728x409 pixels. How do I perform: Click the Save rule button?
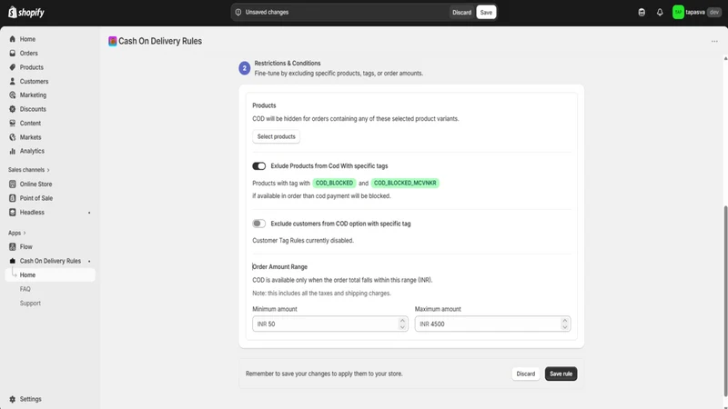[561, 374]
